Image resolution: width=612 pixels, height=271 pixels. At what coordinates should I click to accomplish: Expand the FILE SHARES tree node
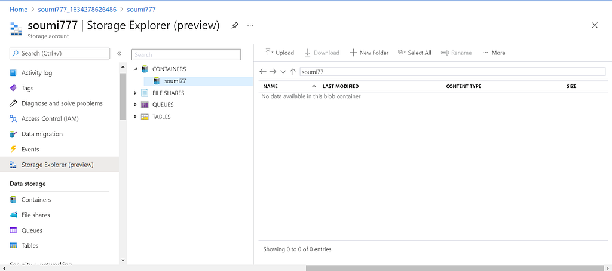click(x=136, y=93)
